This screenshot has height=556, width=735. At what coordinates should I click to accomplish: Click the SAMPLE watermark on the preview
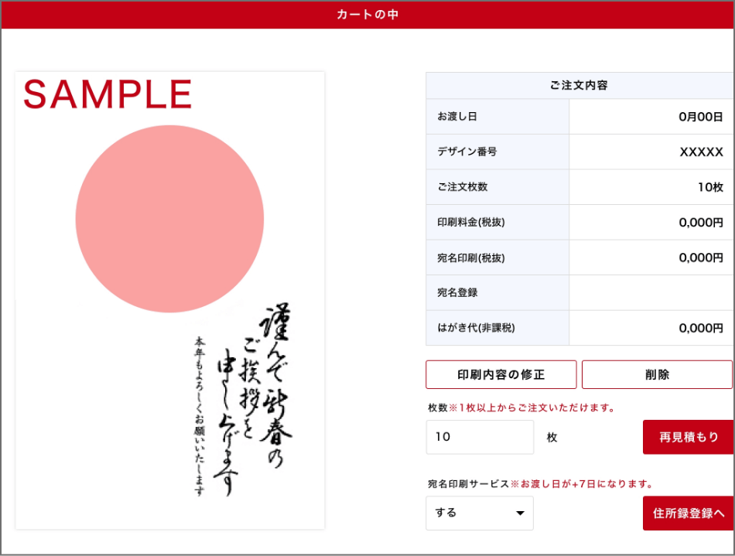pyautogui.click(x=108, y=94)
